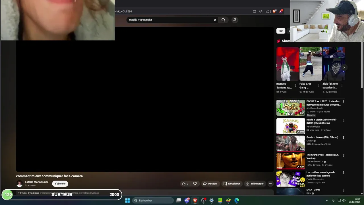
Task: Open options menu for Cranberries - Zombie video
Action: coord(344,155)
